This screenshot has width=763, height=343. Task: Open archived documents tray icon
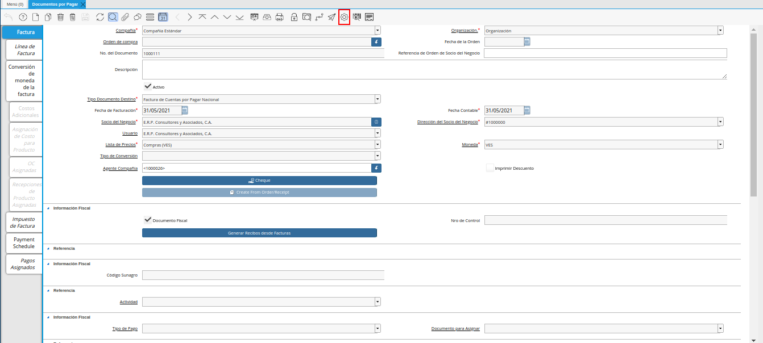(267, 17)
